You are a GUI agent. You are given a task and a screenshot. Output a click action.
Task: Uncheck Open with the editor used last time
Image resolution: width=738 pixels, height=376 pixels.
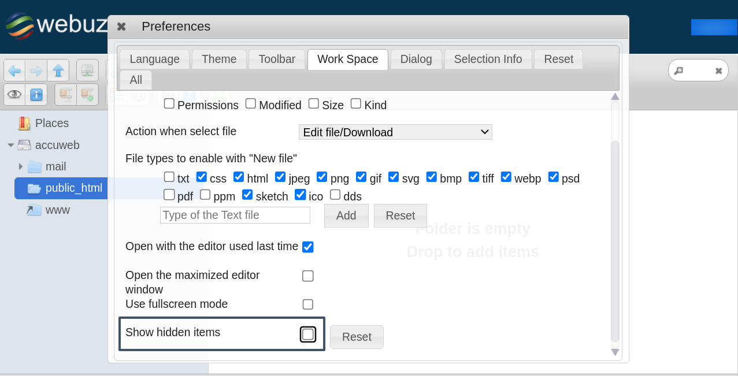coord(308,247)
